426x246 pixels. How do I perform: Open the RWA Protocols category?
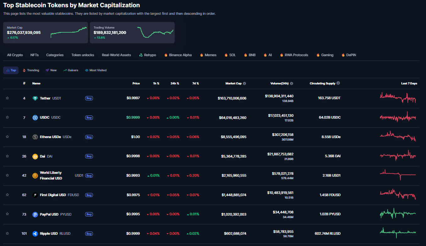[294, 55]
